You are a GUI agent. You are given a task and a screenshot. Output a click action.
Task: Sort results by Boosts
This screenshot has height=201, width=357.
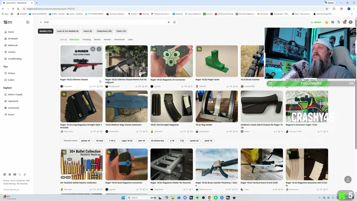pos(97,39)
